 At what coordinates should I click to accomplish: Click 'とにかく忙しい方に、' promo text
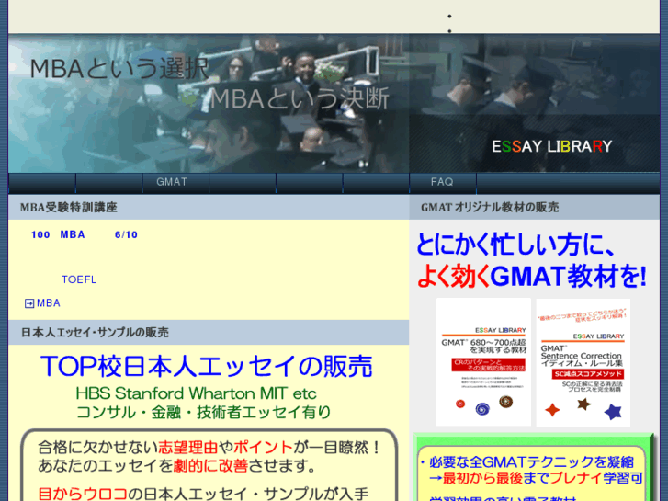click(x=516, y=245)
